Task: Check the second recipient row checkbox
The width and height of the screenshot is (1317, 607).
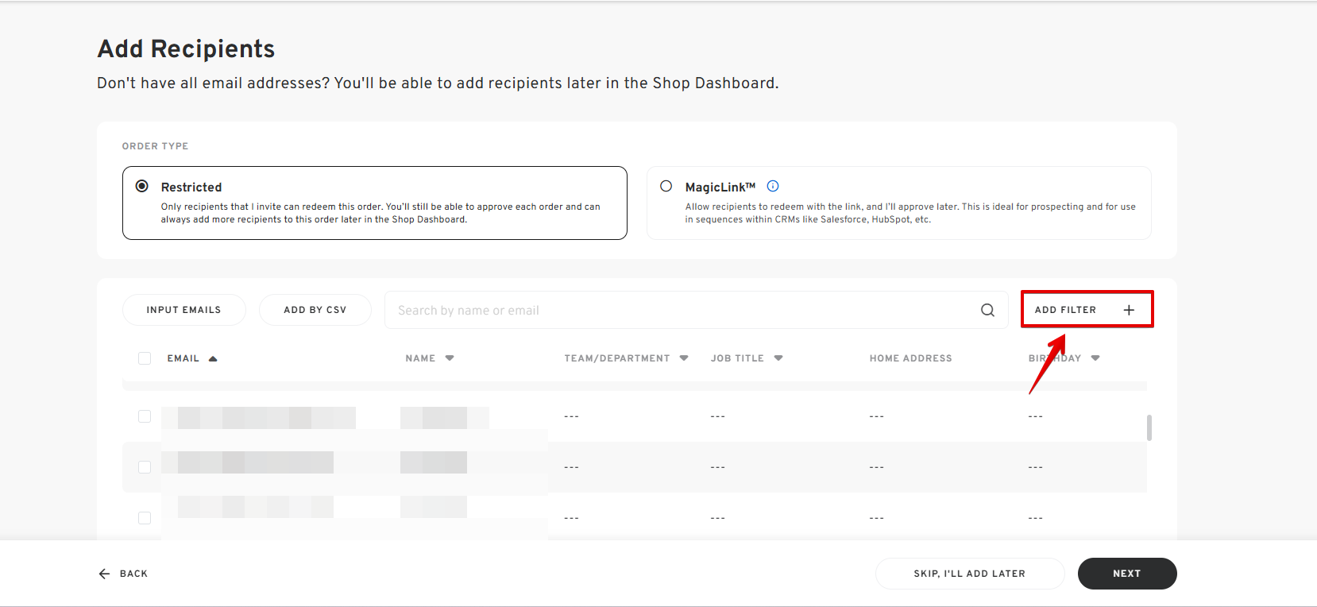Action: click(145, 467)
